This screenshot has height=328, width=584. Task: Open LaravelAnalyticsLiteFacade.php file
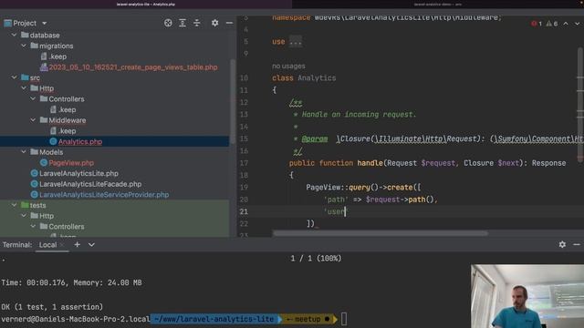[x=90, y=184]
